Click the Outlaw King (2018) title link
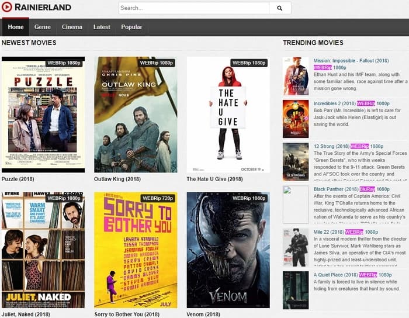This screenshot has width=409, height=318. [x=117, y=179]
